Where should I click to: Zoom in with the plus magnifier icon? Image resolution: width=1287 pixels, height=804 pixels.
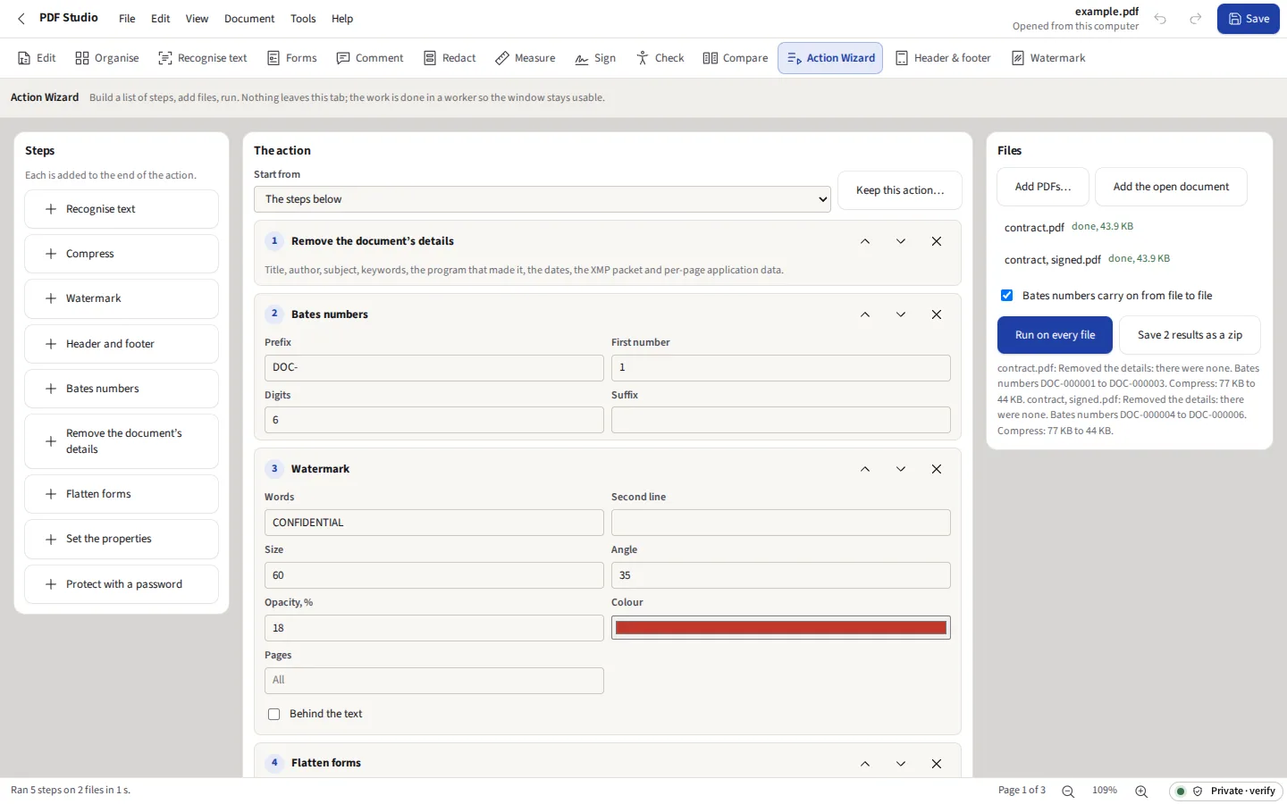[1141, 791]
